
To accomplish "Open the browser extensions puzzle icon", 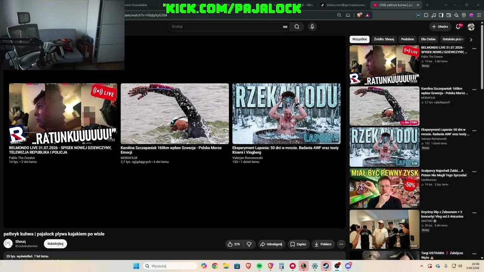I will 426,15.
